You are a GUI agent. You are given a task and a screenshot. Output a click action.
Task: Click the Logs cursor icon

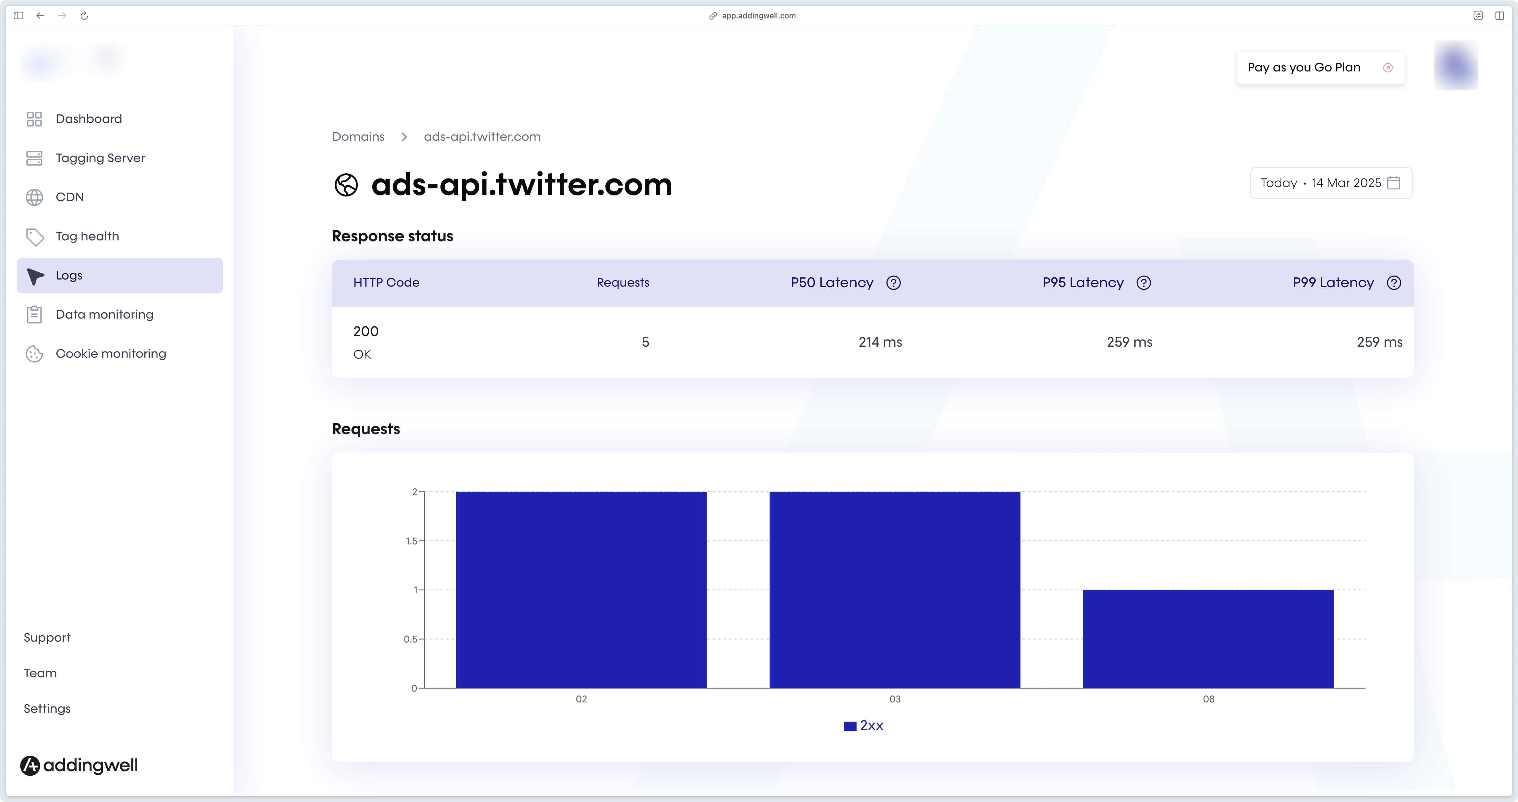[x=35, y=276]
